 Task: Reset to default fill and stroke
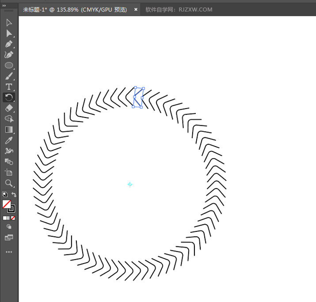tap(5, 194)
